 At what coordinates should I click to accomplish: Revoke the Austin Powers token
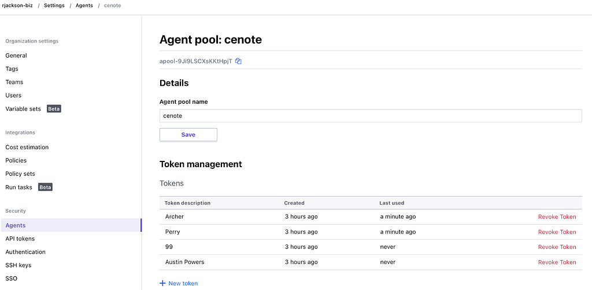pyautogui.click(x=557, y=262)
